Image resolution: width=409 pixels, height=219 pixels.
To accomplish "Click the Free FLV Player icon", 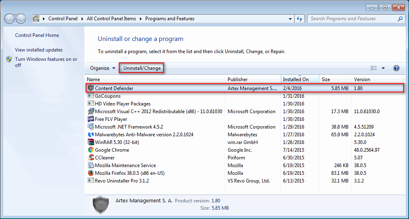I will pyautogui.click(x=91, y=119).
